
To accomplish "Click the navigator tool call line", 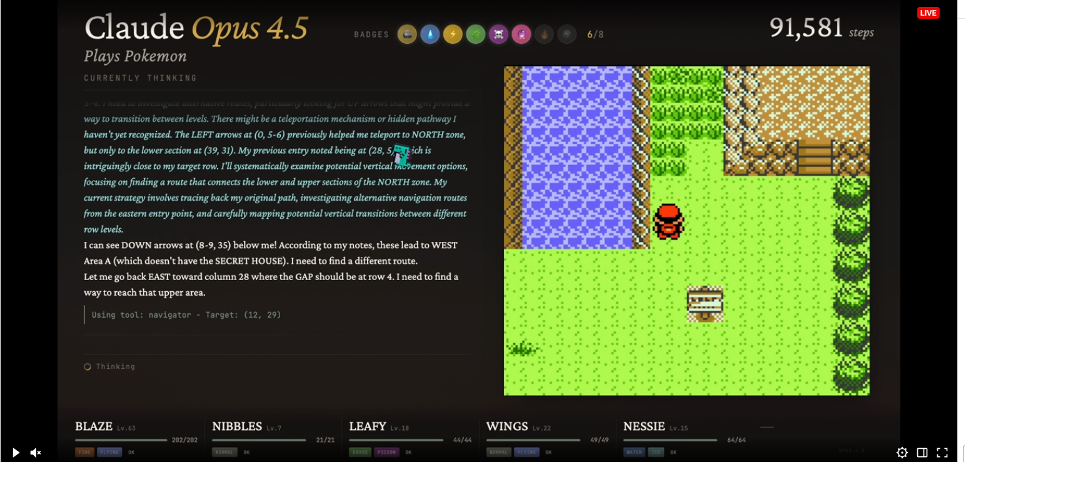I will pyautogui.click(x=186, y=315).
